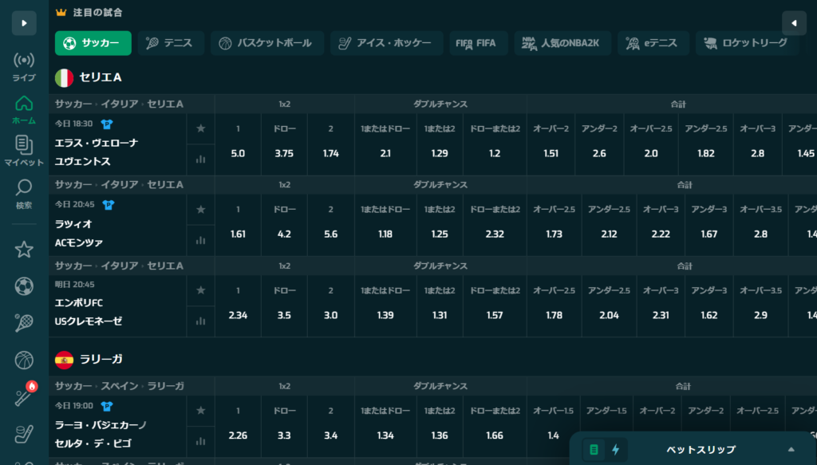Bet on ラーヨ・バジェカーノ win at 2.26
Image resolution: width=817 pixels, height=465 pixels.
[x=238, y=426]
